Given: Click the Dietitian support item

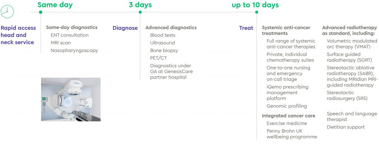Looking at the screenshot, I should point(346,127).
